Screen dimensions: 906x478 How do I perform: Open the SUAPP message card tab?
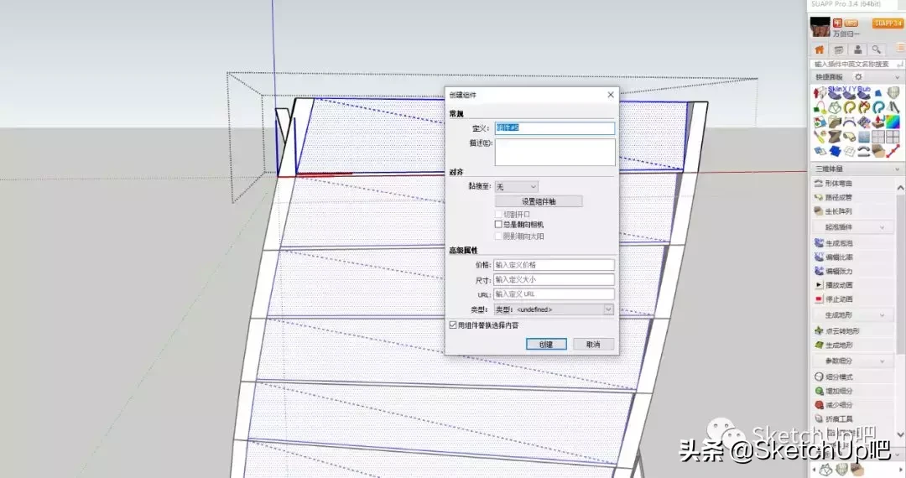point(838,49)
